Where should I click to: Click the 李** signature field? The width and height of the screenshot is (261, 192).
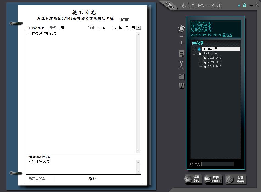click(98, 179)
